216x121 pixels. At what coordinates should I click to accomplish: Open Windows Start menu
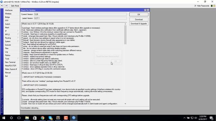4,118
